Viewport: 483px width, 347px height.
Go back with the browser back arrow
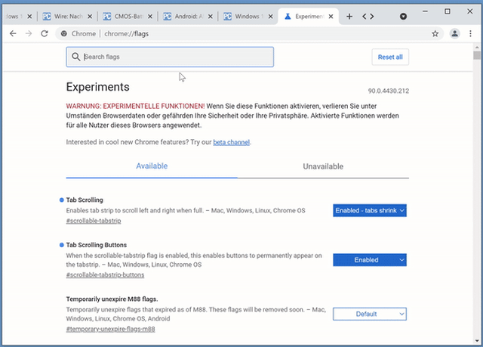point(13,33)
